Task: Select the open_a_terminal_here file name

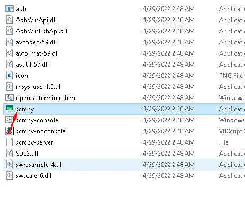Action: point(46,98)
